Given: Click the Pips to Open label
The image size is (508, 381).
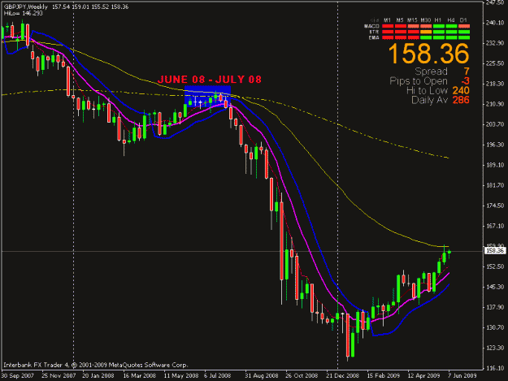Looking at the screenshot, I should click(x=419, y=81).
